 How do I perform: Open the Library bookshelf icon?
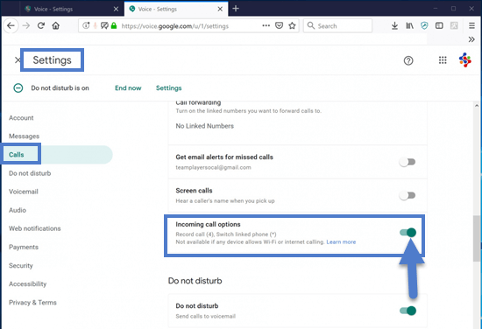click(409, 25)
